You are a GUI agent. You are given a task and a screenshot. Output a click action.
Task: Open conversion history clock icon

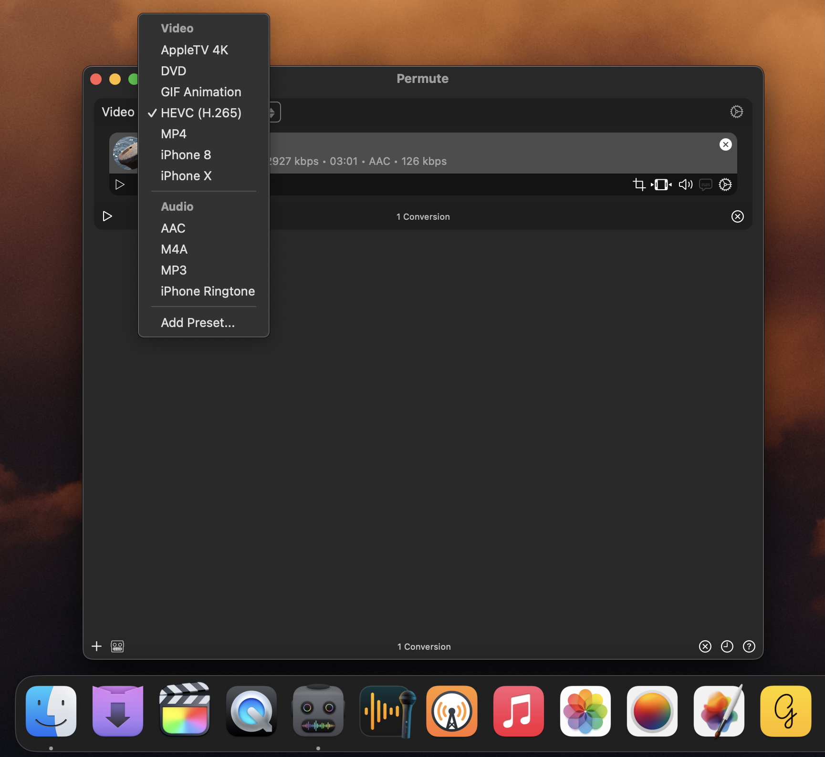[727, 646]
